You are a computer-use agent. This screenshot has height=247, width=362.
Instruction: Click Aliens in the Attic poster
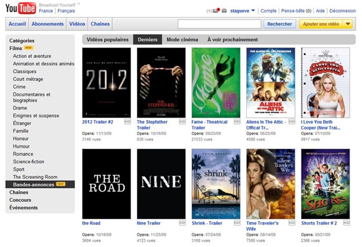pos(271,83)
